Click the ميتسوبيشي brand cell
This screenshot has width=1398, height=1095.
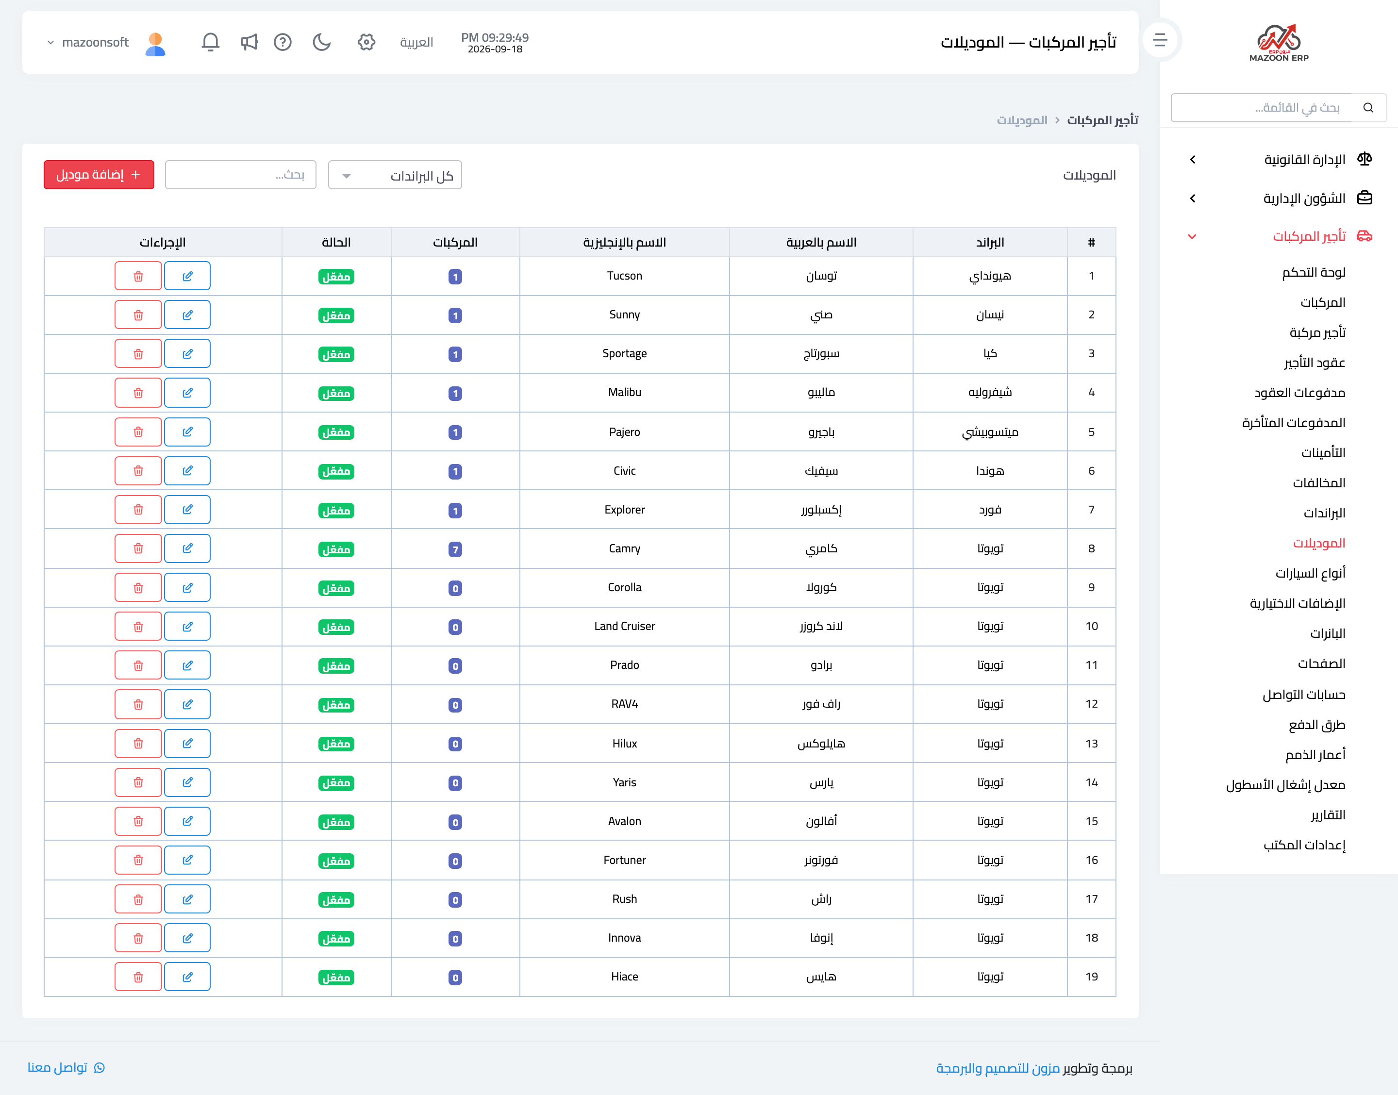click(990, 432)
